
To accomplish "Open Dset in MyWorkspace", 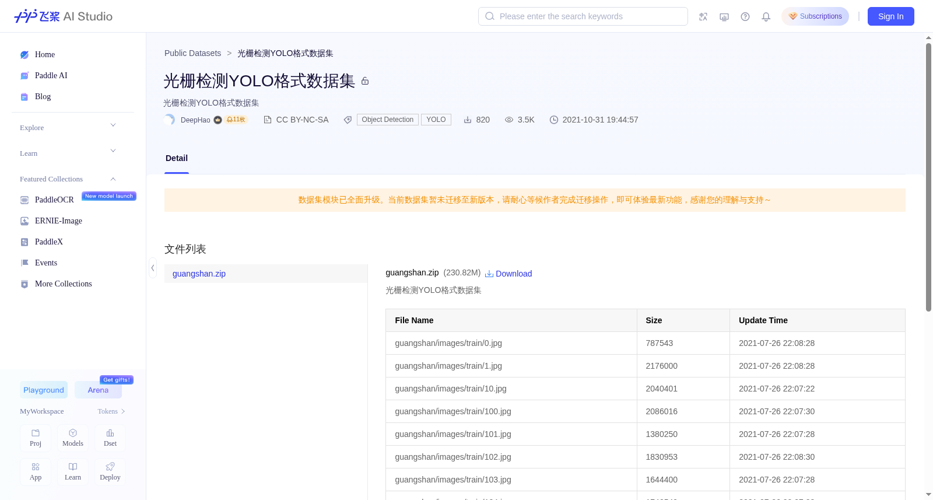I will (x=110, y=438).
